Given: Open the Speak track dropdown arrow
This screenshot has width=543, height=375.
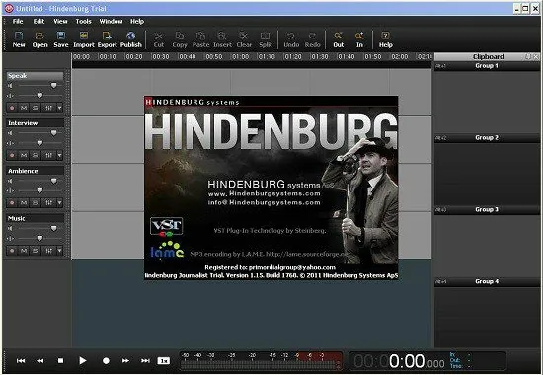Looking at the screenshot, I should coord(59,108).
